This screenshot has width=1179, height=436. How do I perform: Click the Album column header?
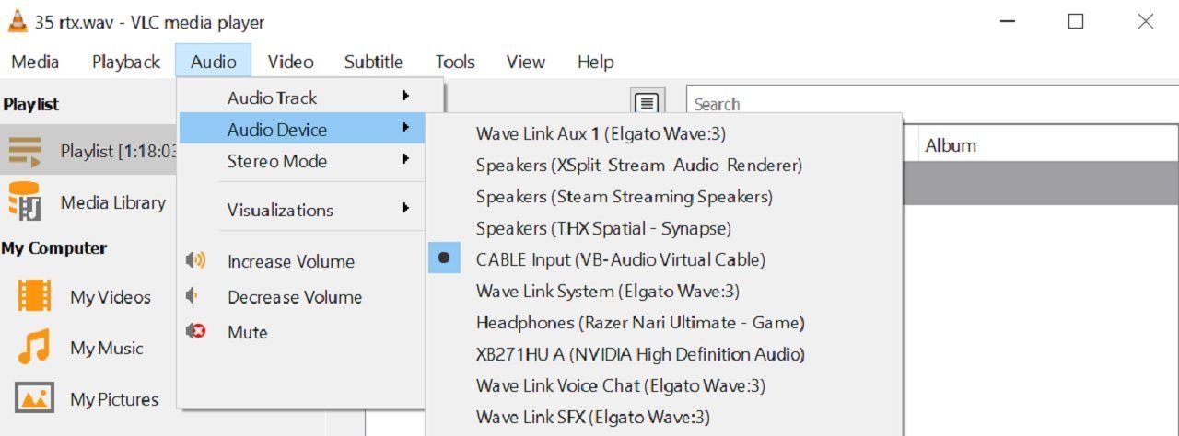(950, 145)
